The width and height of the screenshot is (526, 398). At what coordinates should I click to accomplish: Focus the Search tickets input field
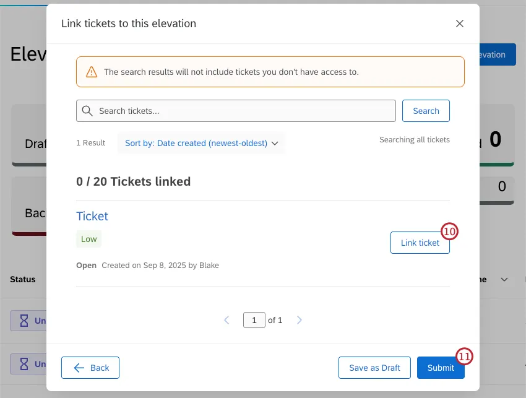tap(241, 111)
